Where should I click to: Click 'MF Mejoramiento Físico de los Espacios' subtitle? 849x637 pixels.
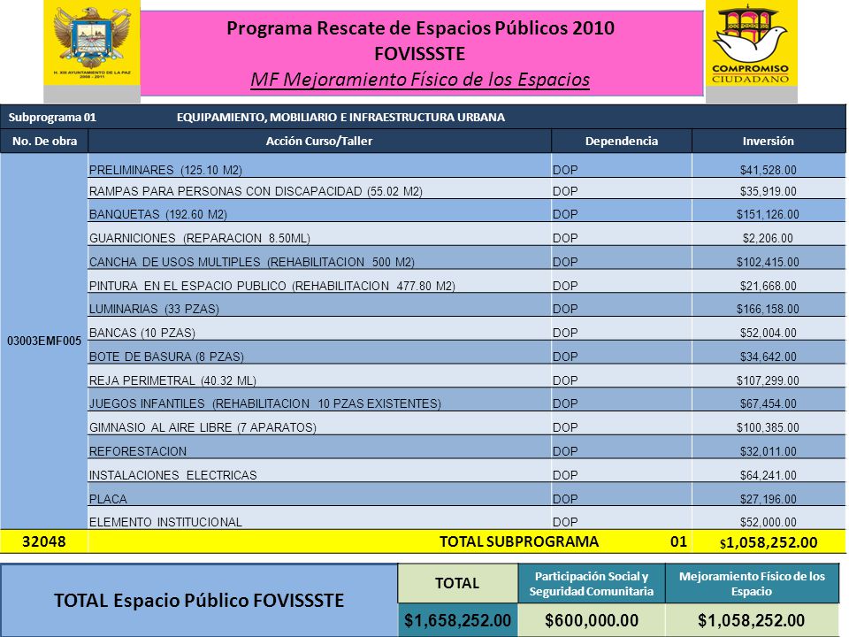pyautogui.click(x=419, y=80)
